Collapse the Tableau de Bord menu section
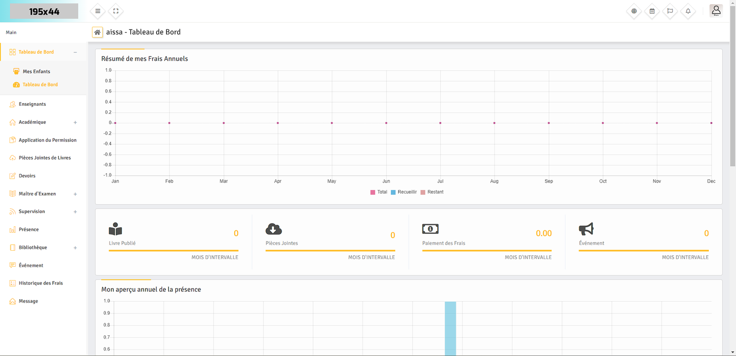The height and width of the screenshot is (356, 736). coord(75,52)
